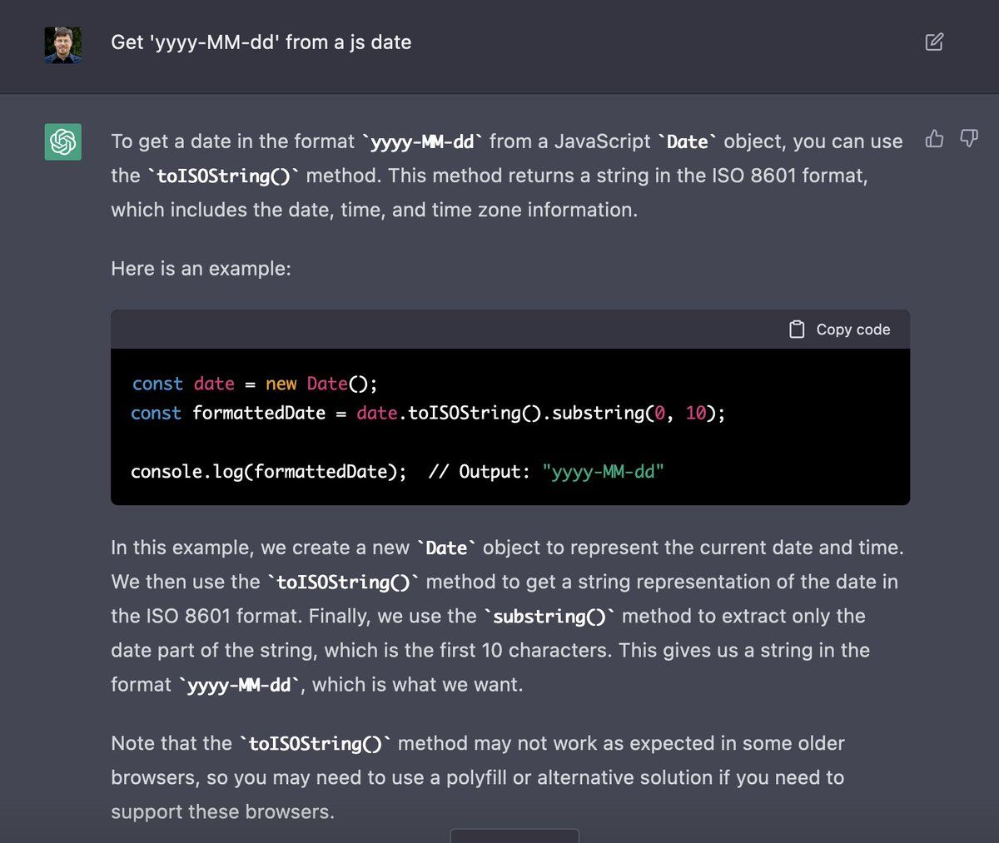Click "formattedDate" in the second code line
Screen dimensions: 999x843
[x=259, y=413]
